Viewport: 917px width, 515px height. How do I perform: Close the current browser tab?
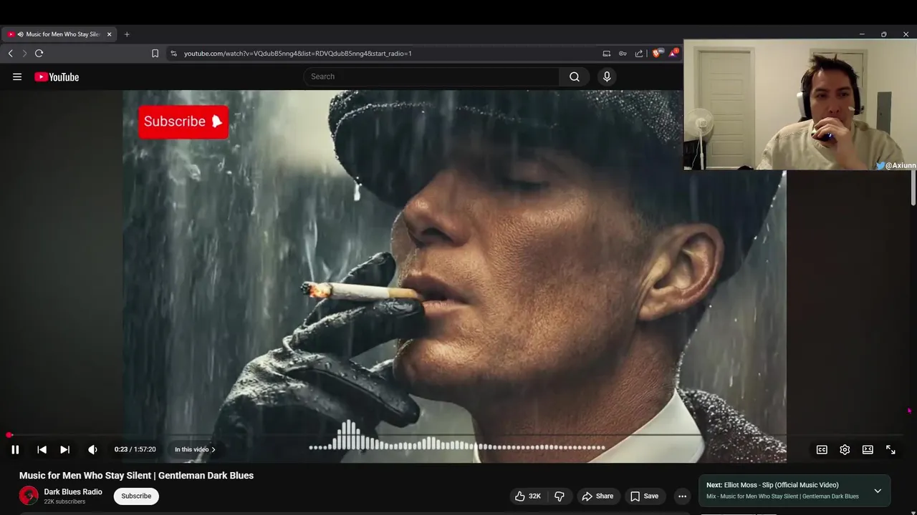(x=109, y=34)
